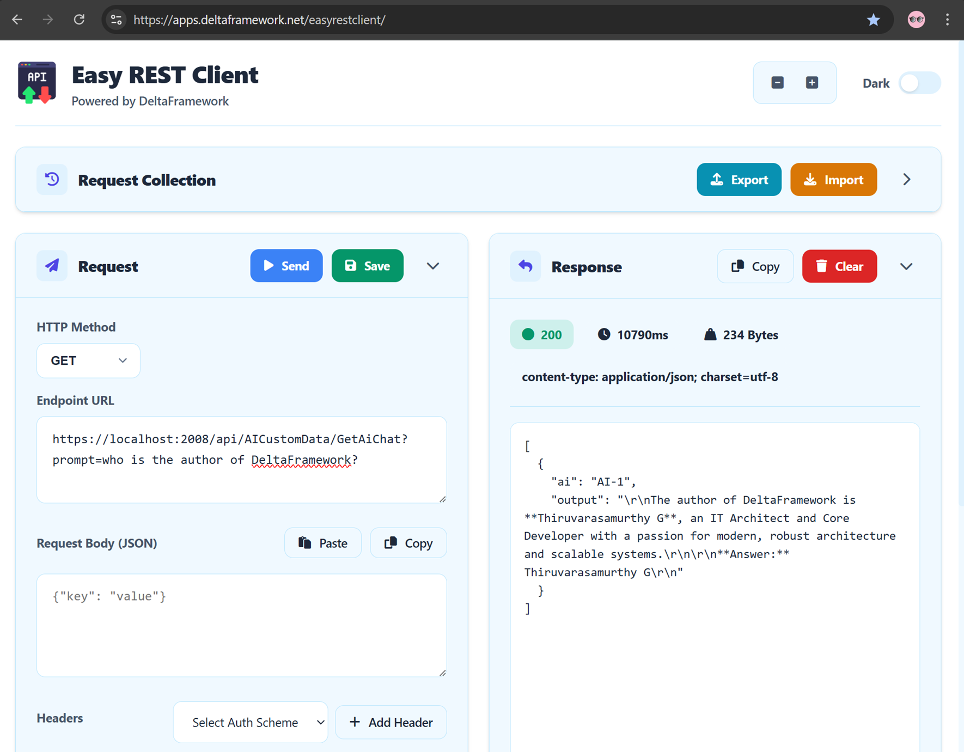Screen dimensions: 964x752
Task: Click the Easy REST Client API logo
Action: pyautogui.click(x=37, y=83)
